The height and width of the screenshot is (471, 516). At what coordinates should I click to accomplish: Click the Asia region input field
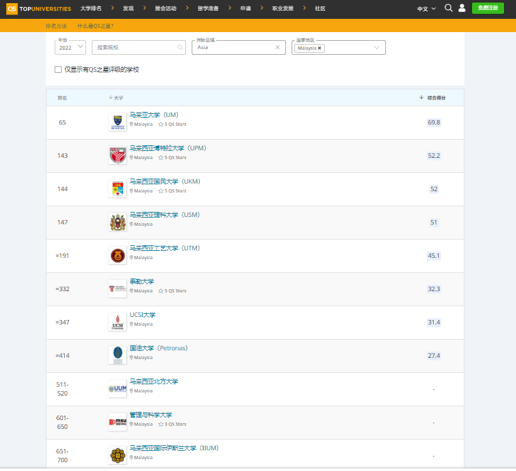[x=239, y=47]
